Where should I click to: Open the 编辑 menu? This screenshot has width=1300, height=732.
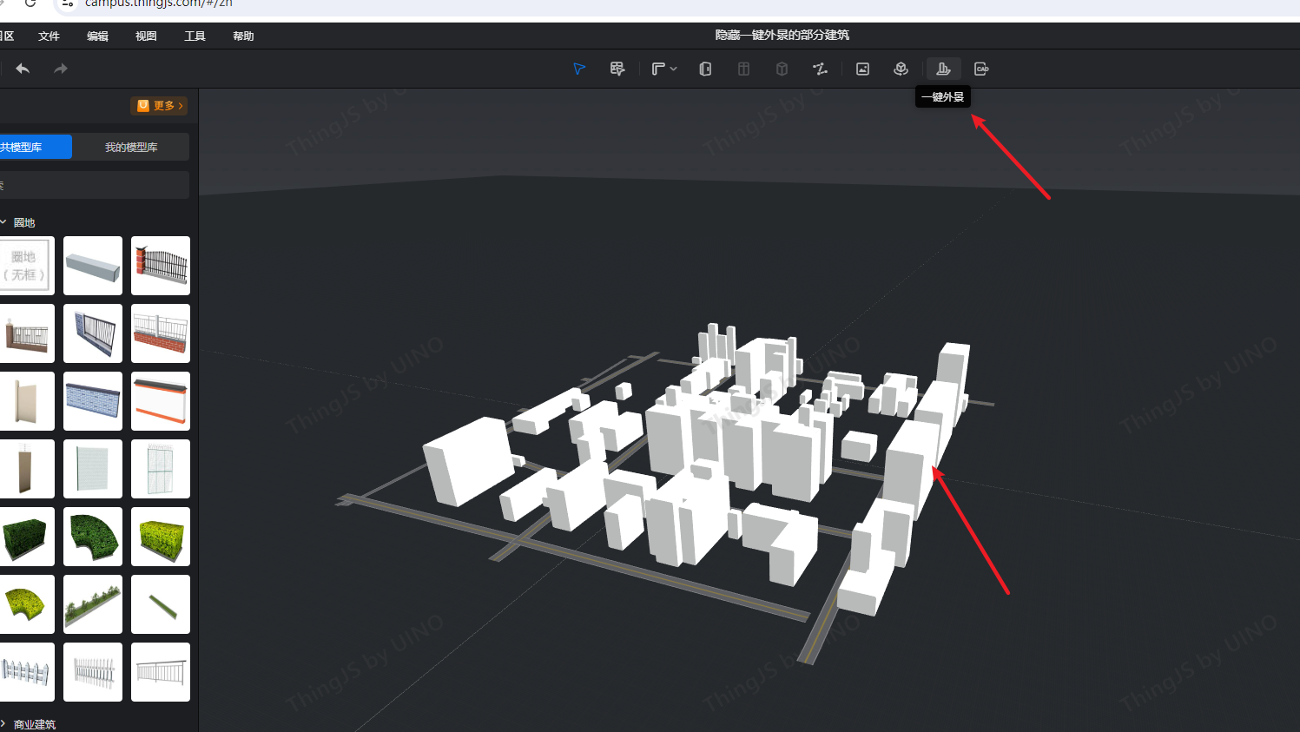tap(97, 36)
